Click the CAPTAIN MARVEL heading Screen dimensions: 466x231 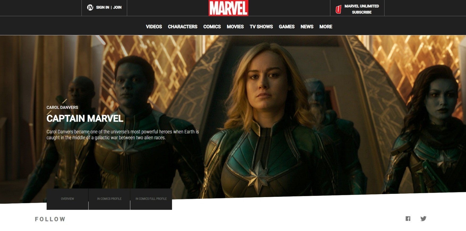pos(85,118)
